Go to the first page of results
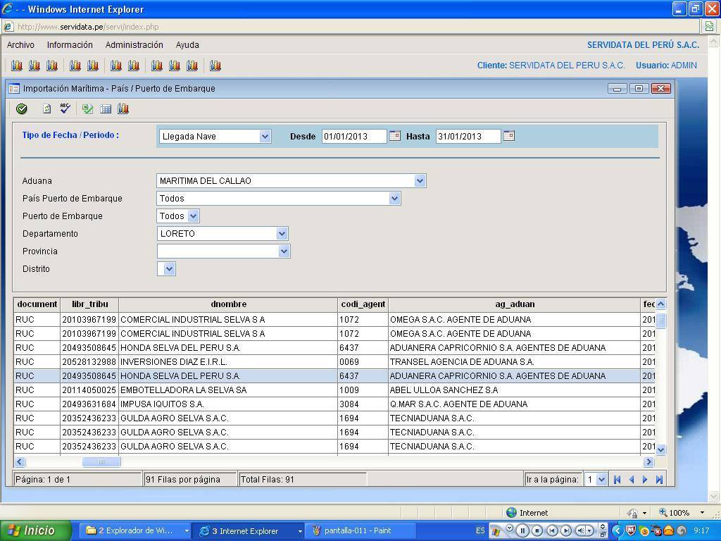This screenshot has width=721, height=541. coord(617,479)
